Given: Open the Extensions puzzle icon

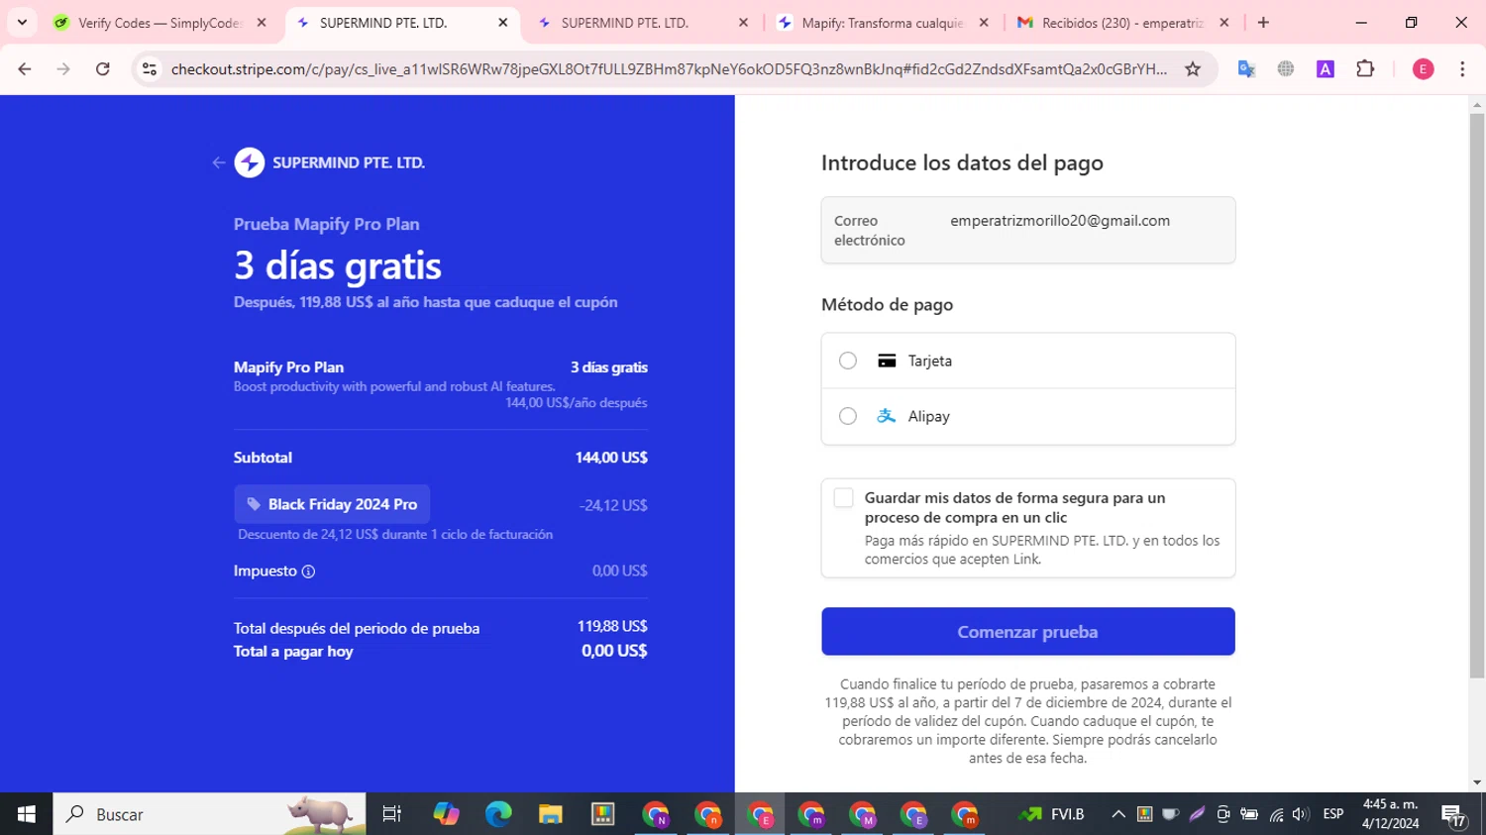Looking at the screenshot, I should click(x=1365, y=69).
